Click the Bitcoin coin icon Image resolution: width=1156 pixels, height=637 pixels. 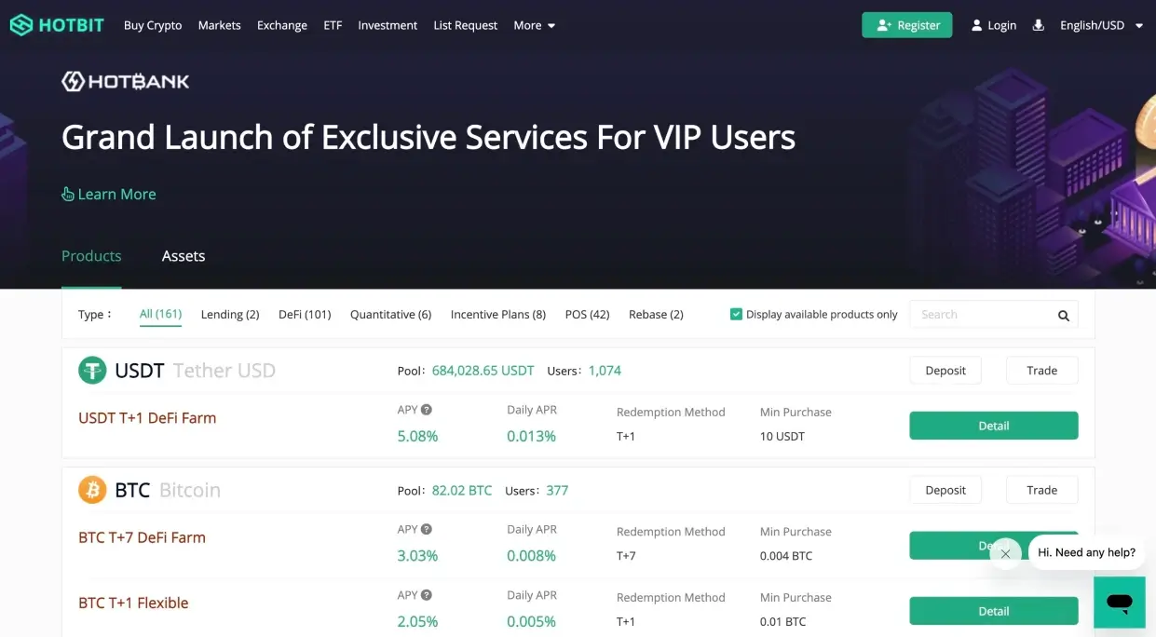click(x=92, y=490)
